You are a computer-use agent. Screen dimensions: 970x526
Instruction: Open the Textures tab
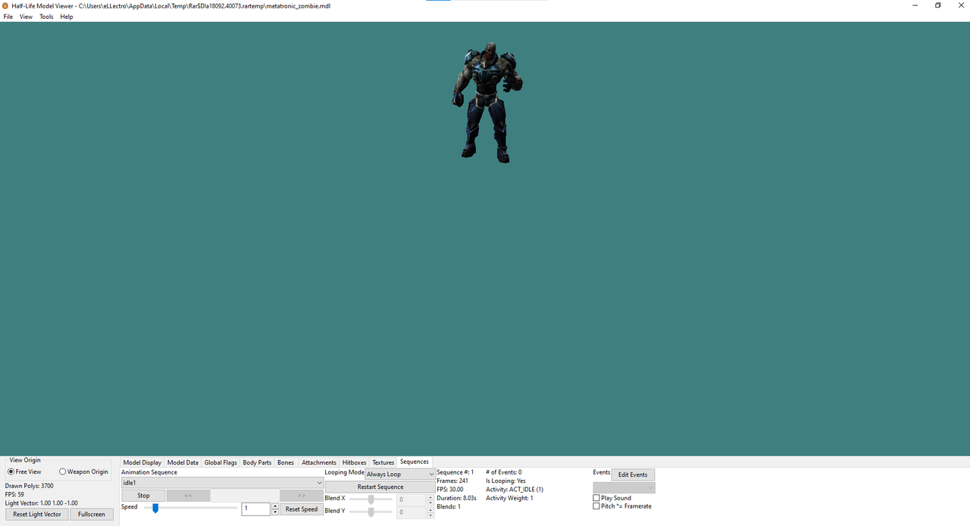point(383,462)
